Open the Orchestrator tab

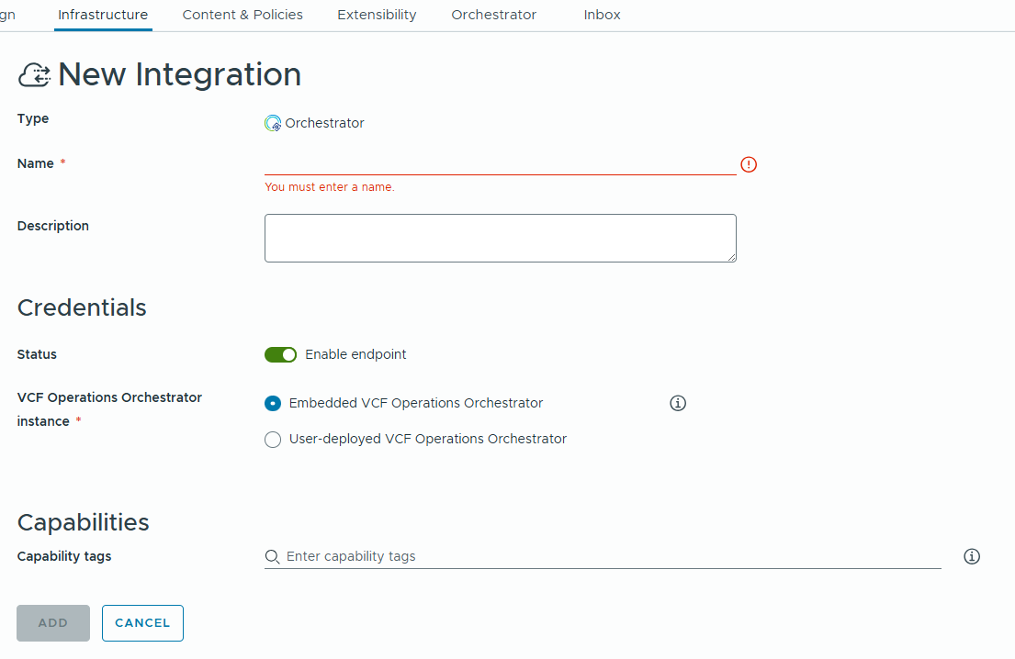pos(493,15)
